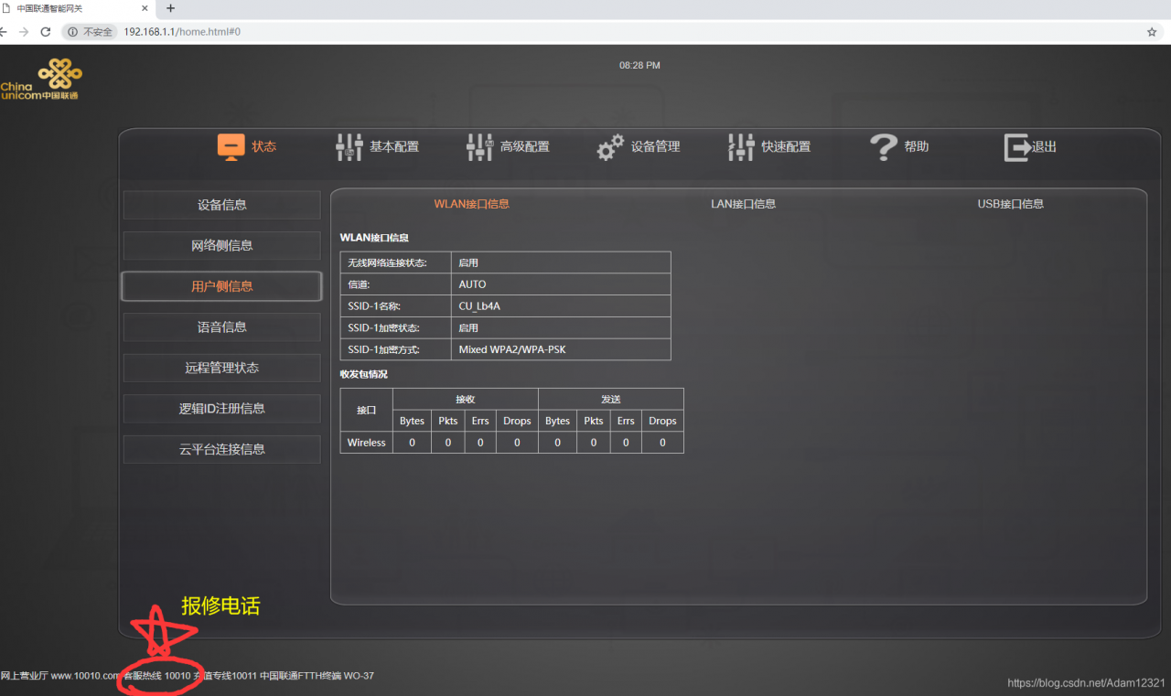
Task: Click the www.10010.com footer text
Action: click(x=85, y=677)
